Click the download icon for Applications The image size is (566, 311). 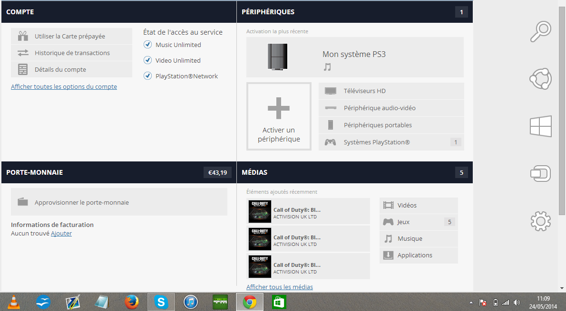pos(389,255)
